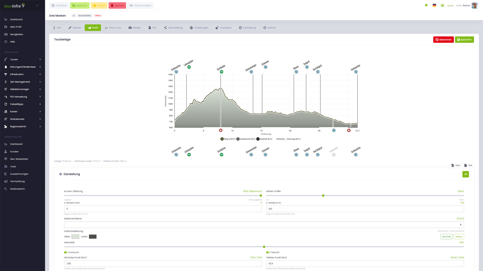Switch to the Strecke tab
The width and height of the screenshot is (483, 271).
point(75,28)
